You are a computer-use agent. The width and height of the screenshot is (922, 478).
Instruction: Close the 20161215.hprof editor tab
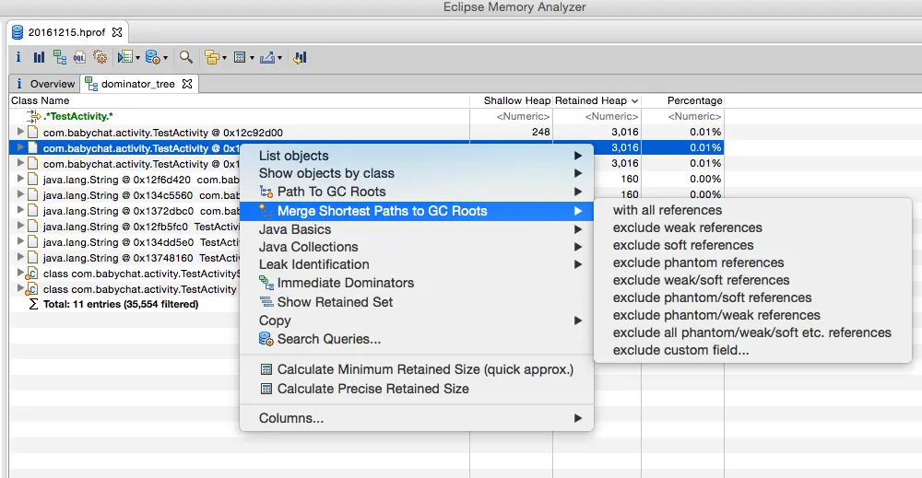(117, 32)
